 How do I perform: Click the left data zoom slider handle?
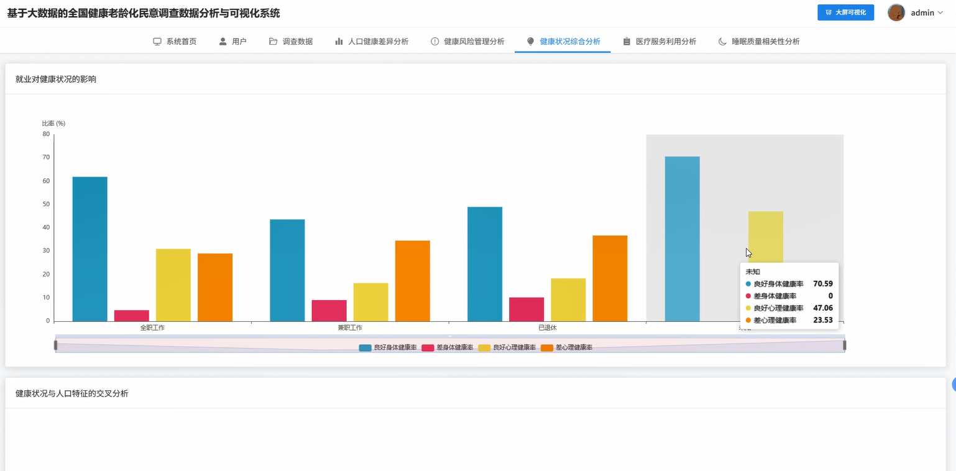[55, 345]
